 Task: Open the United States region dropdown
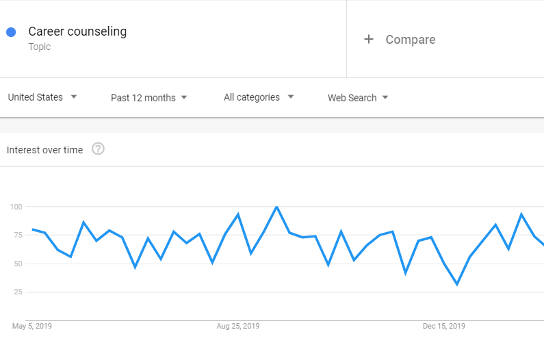click(42, 97)
